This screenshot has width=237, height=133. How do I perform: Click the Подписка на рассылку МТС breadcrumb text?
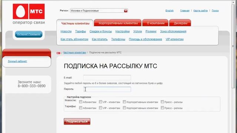pos(105,52)
